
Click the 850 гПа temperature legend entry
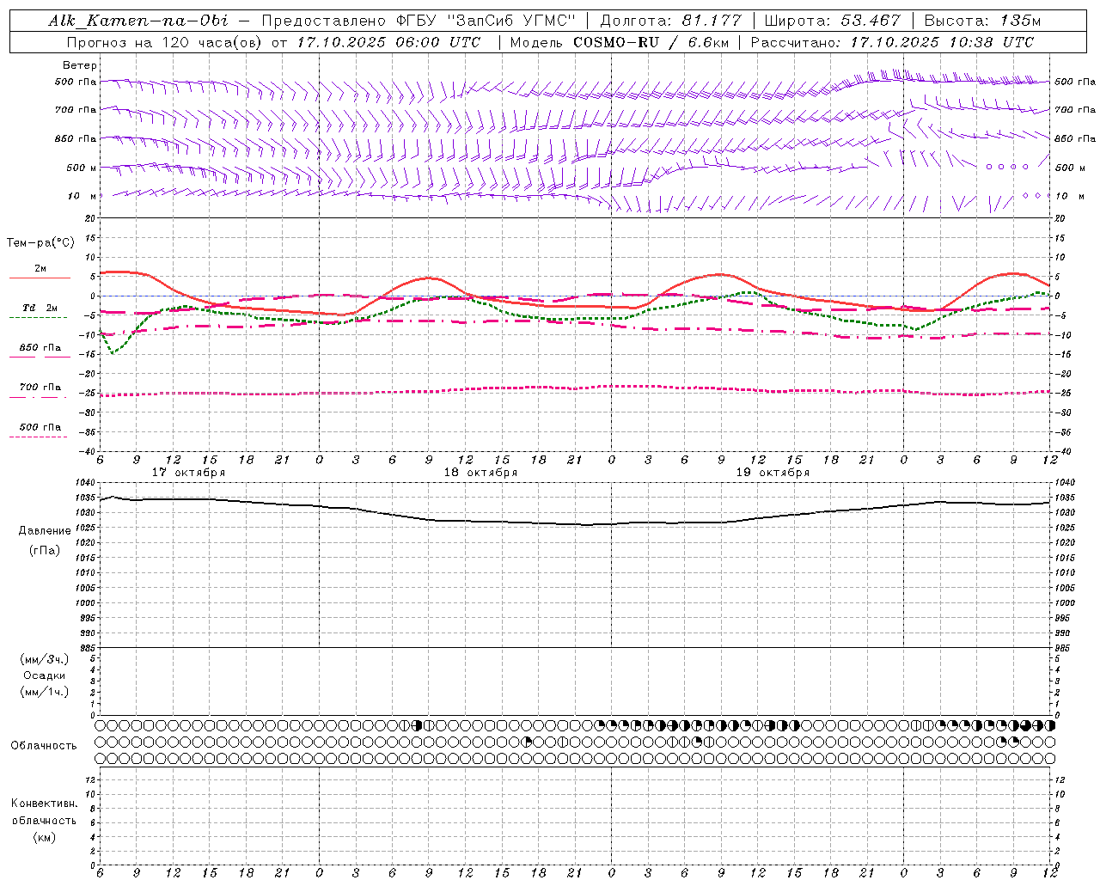[x=40, y=348]
